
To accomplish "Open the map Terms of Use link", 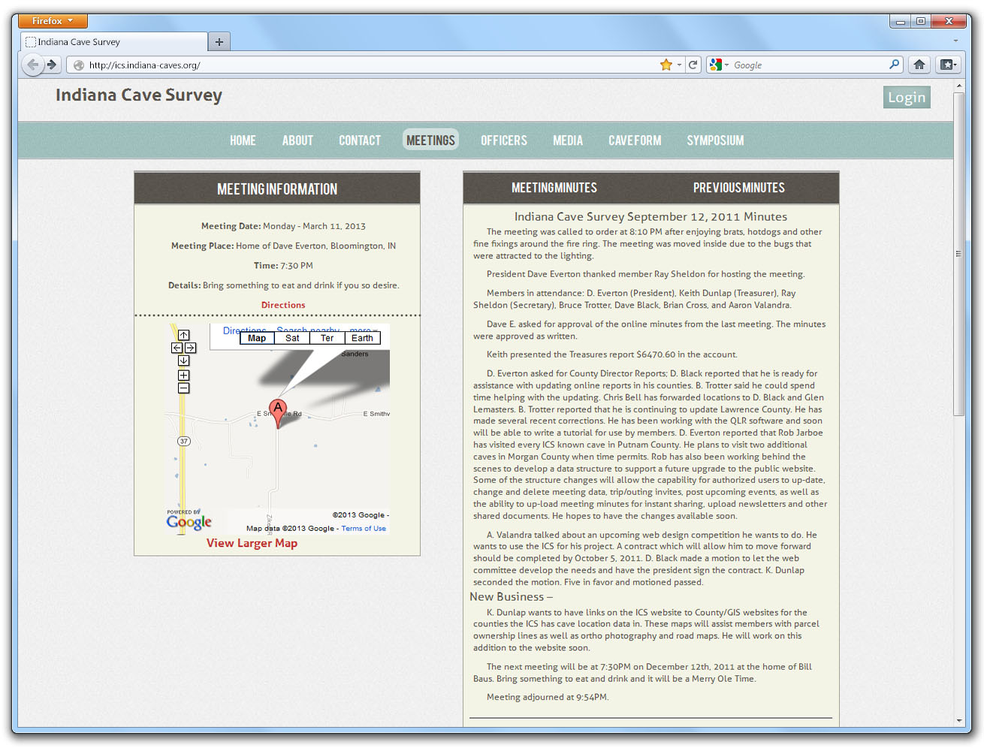I will [x=364, y=529].
